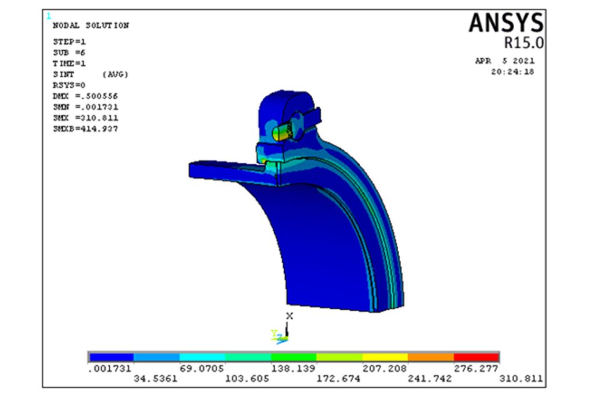Click the legend value 69.0705
This screenshot has width=595, height=397.
tap(202, 369)
